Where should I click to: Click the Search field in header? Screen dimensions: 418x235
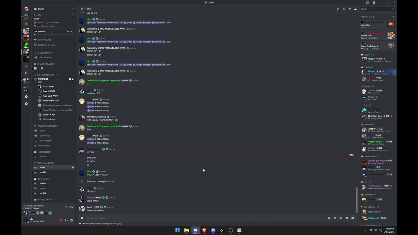click(x=378, y=9)
